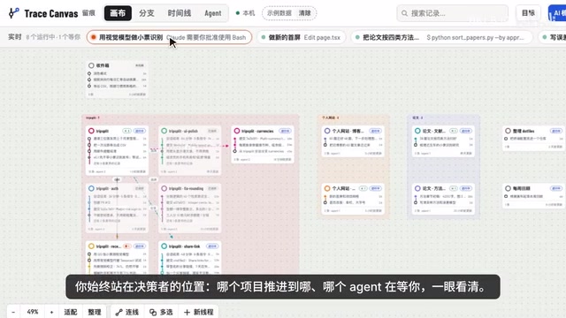566x318 pixels.
Task: Enable the 多选 multi-select tool
Action: tap(161, 312)
